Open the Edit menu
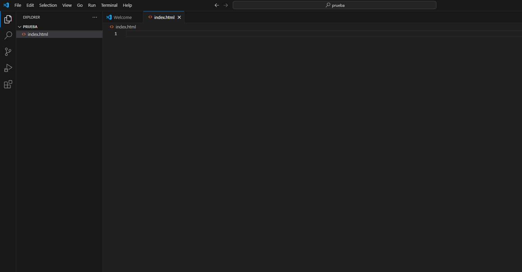The height and width of the screenshot is (272, 522). pyautogui.click(x=30, y=5)
